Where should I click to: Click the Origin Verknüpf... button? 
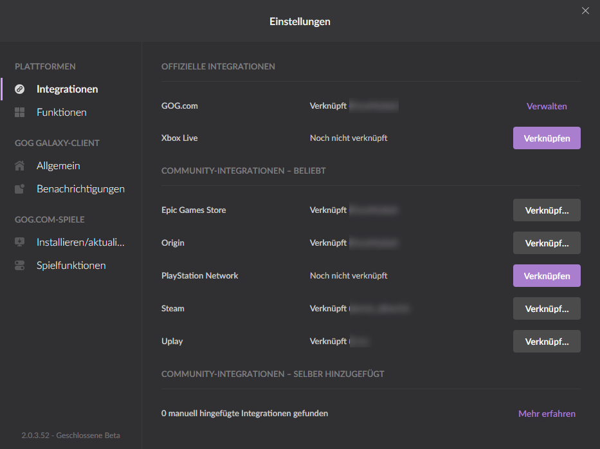tap(547, 243)
